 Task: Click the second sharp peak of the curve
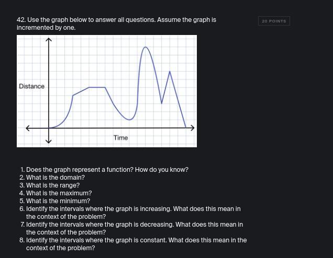pyautogui.click(x=170, y=72)
